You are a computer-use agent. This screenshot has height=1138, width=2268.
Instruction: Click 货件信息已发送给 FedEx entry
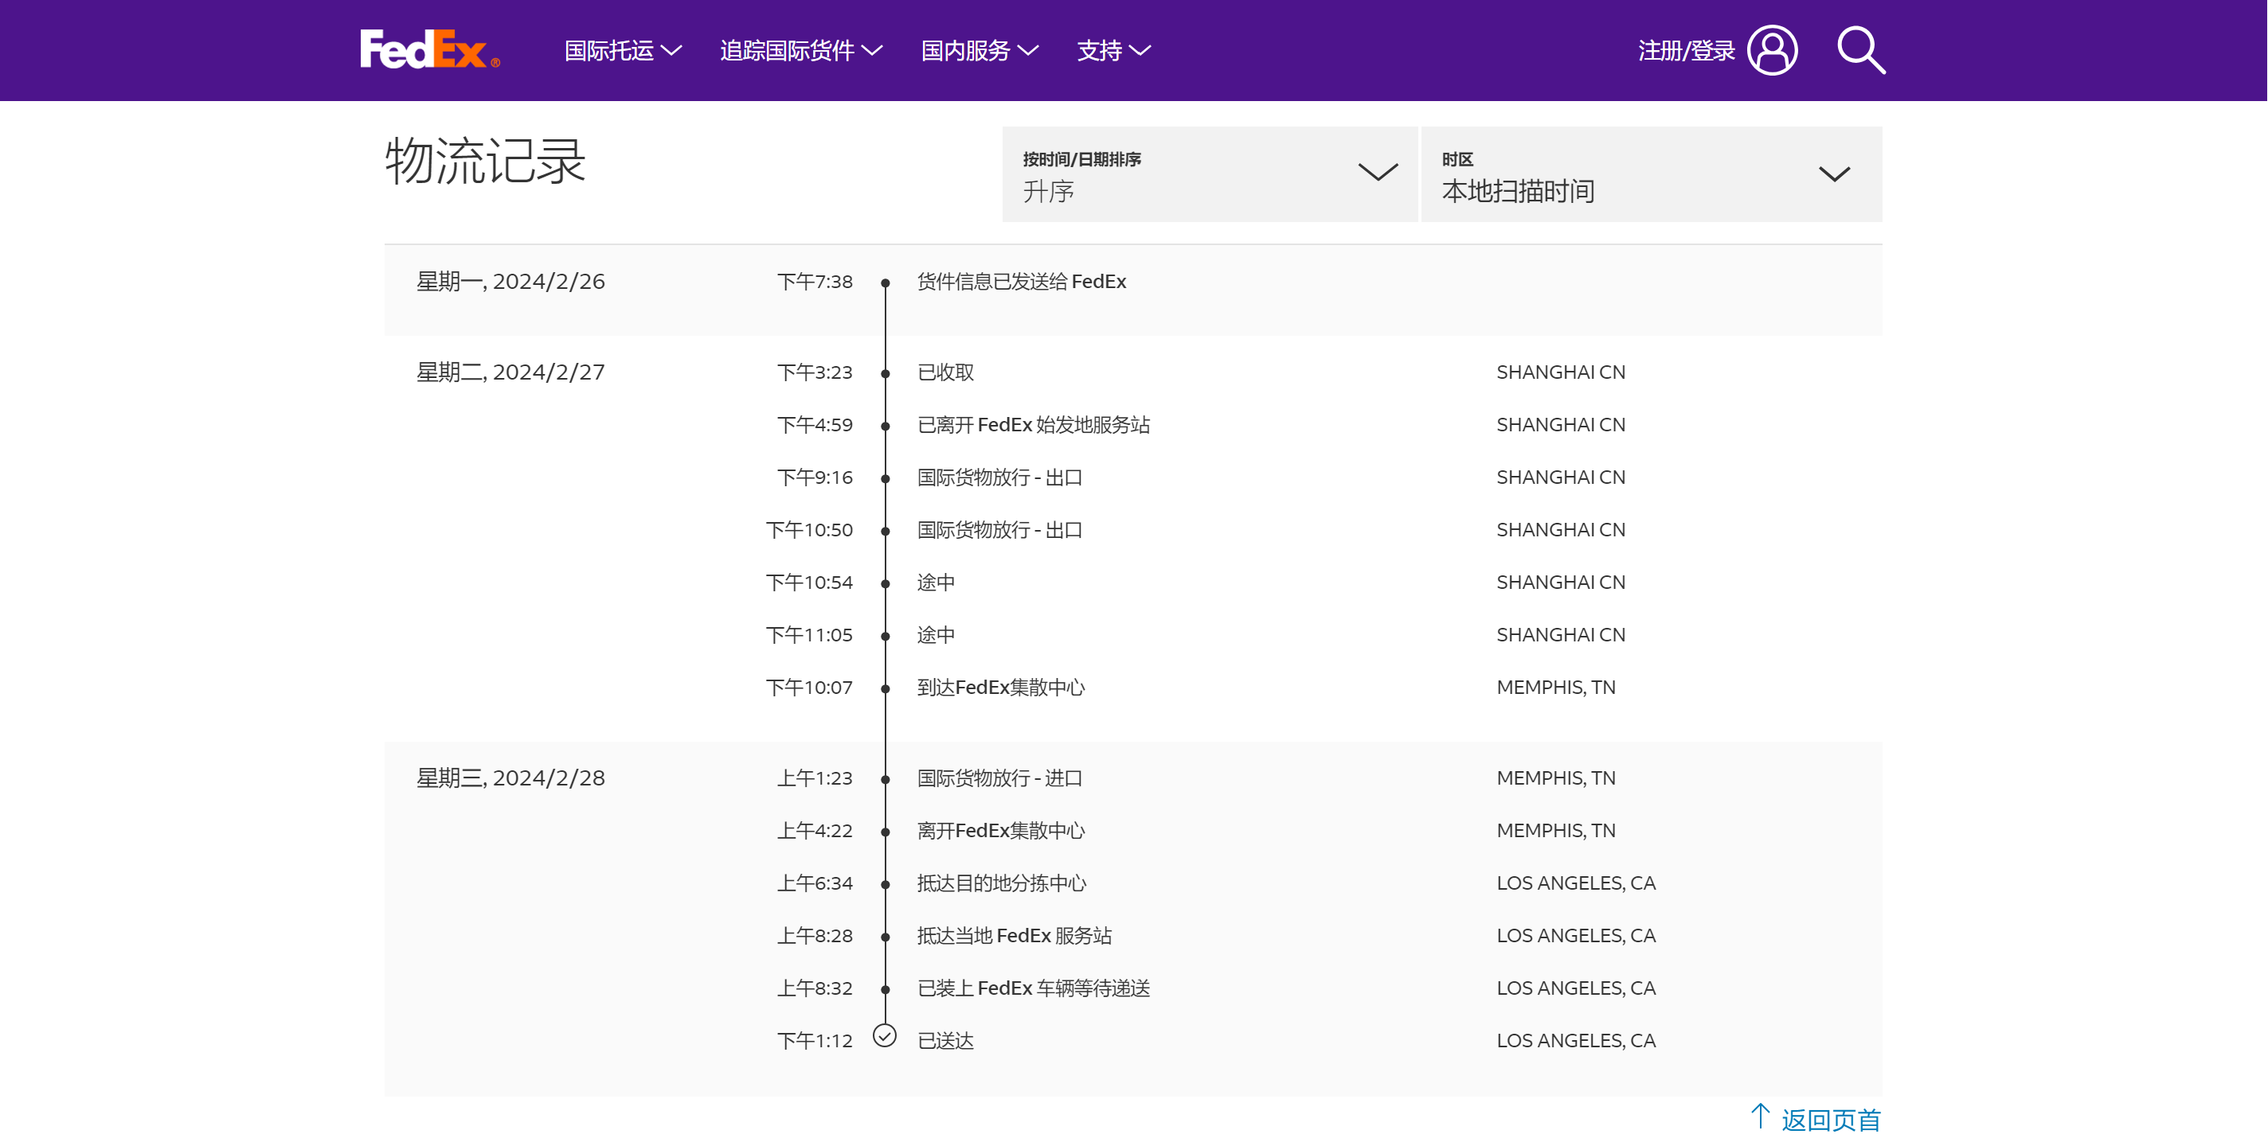(1021, 282)
